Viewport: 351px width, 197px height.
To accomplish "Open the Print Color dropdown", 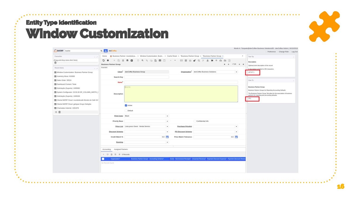I will [x=167, y=116].
